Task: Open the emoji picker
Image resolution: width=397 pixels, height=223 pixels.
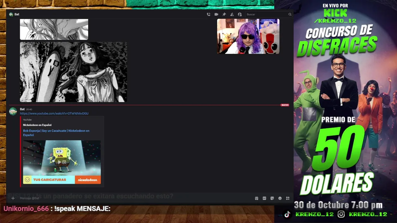Action: (280, 198)
